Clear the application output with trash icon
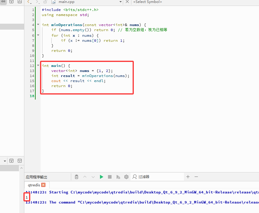The height and width of the screenshot is (213, 259). click(77, 177)
